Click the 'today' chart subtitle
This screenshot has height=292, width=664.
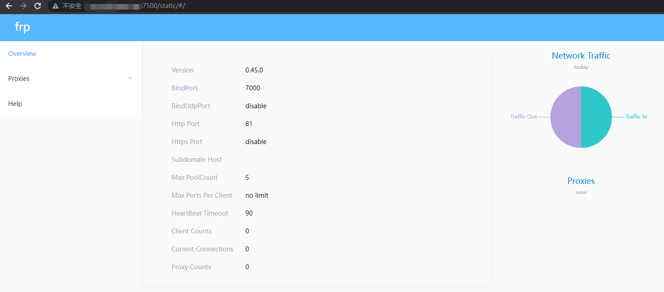point(581,67)
